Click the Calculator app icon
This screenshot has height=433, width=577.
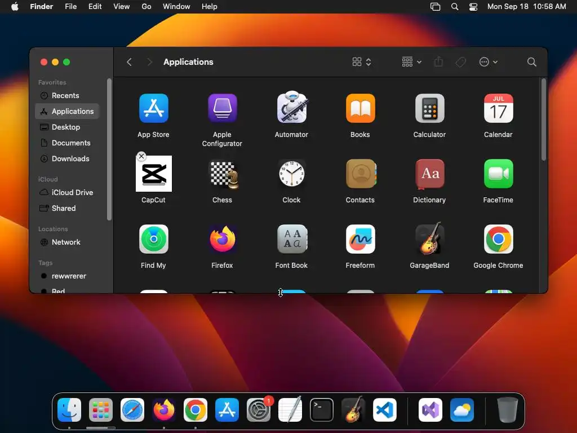tap(429, 108)
